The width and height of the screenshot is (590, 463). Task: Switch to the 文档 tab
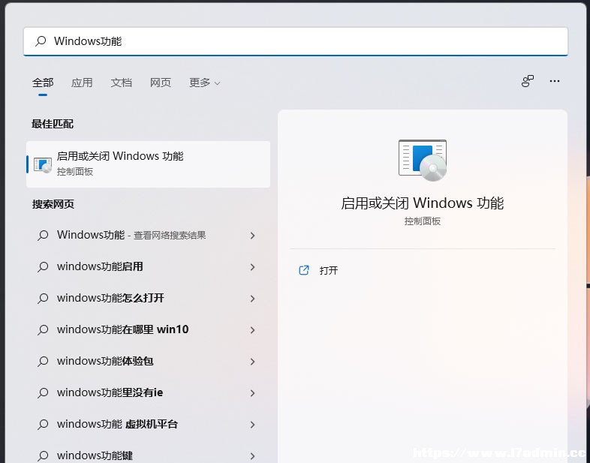[x=121, y=83]
